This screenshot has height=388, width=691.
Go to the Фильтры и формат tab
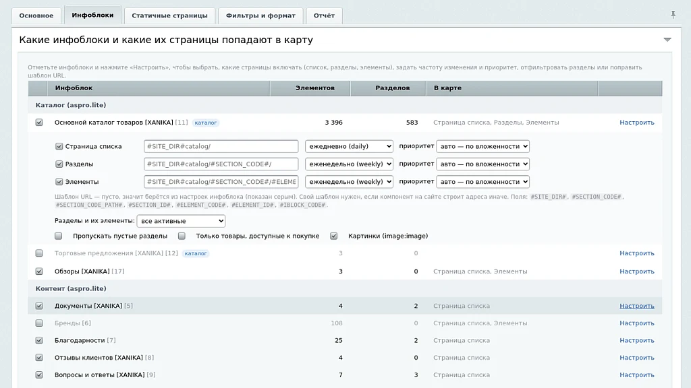click(x=260, y=15)
